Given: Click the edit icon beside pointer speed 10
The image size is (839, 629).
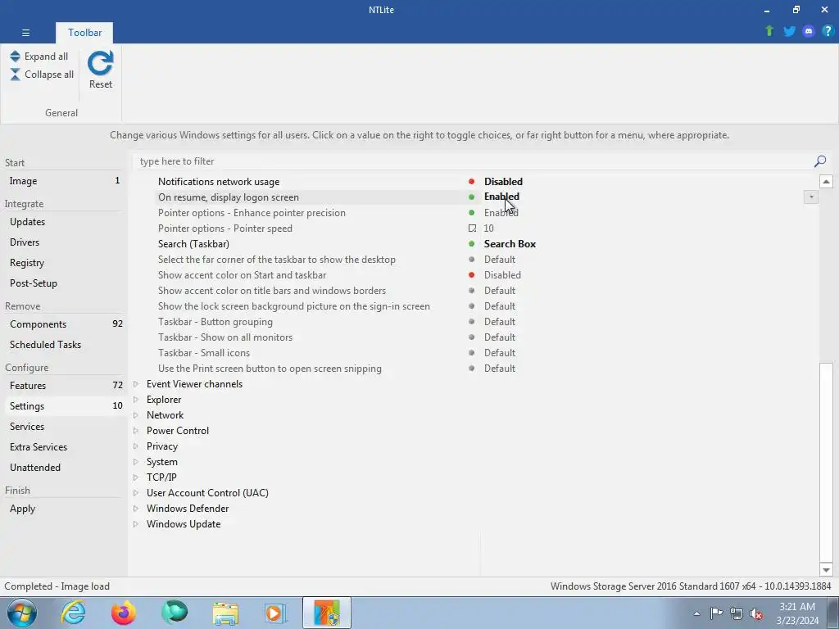Looking at the screenshot, I should pyautogui.click(x=472, y=229).
